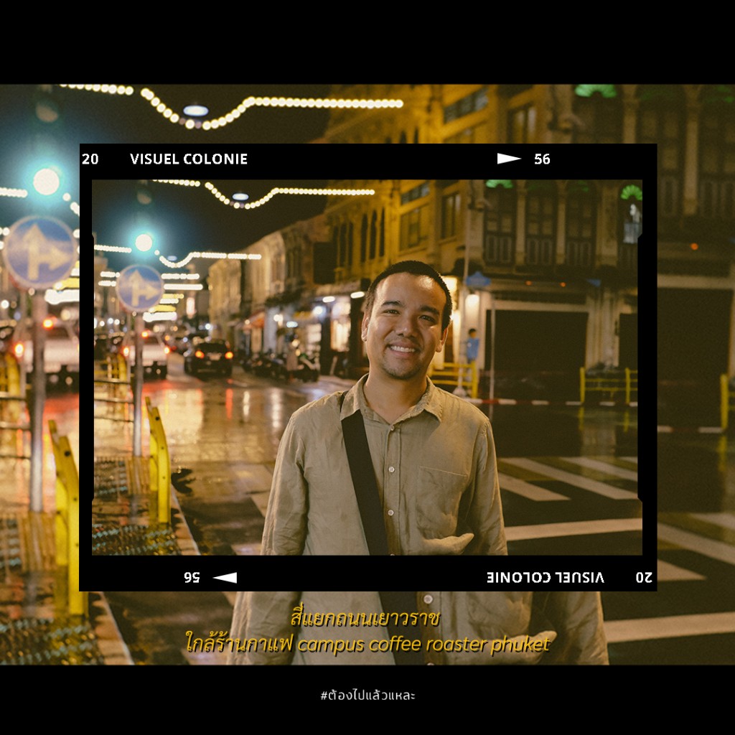735x735 pixels.
Task: Click the upside-down white arrow in bottom border
Action: tap(225, 577)
